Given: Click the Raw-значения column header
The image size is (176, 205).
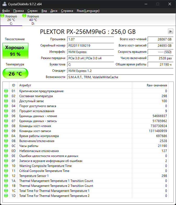Looking at the screenshot, I should point(150,85).
